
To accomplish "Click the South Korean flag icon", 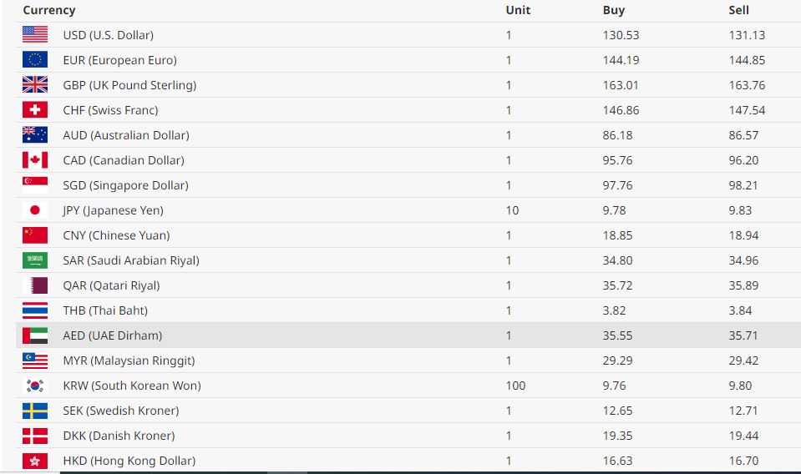I will (35, 386).
